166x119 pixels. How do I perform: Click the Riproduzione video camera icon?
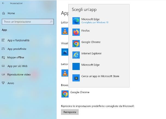[x=3, y=75]
